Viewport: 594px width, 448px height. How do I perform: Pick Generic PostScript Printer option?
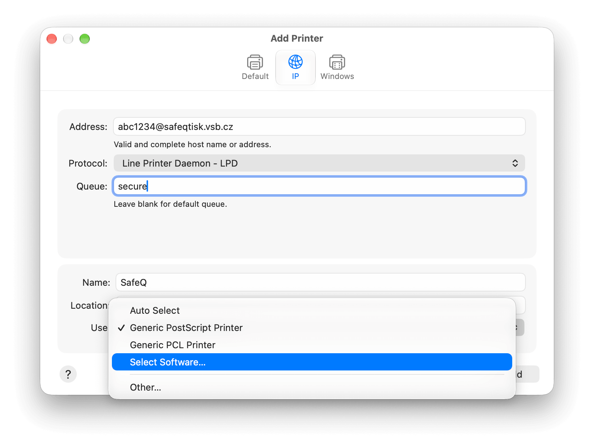[x=312, y=328]
